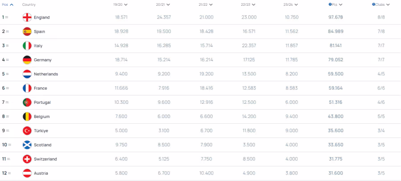The image size is (401, 181).
Task: Click the Netherlands flag icon
Action: coord(27,74)
